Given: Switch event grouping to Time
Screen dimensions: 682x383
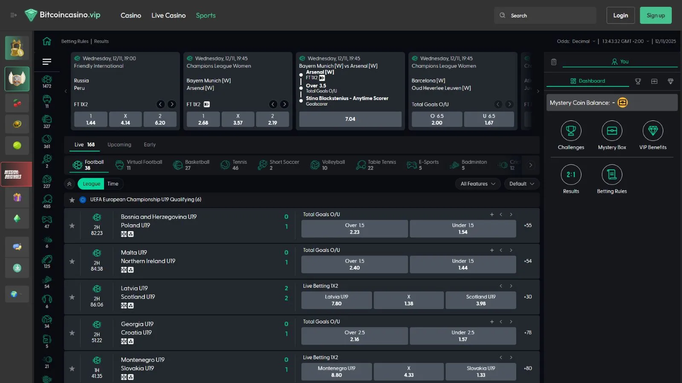Looking at the screenshot, I should click(x=113, y=184).
